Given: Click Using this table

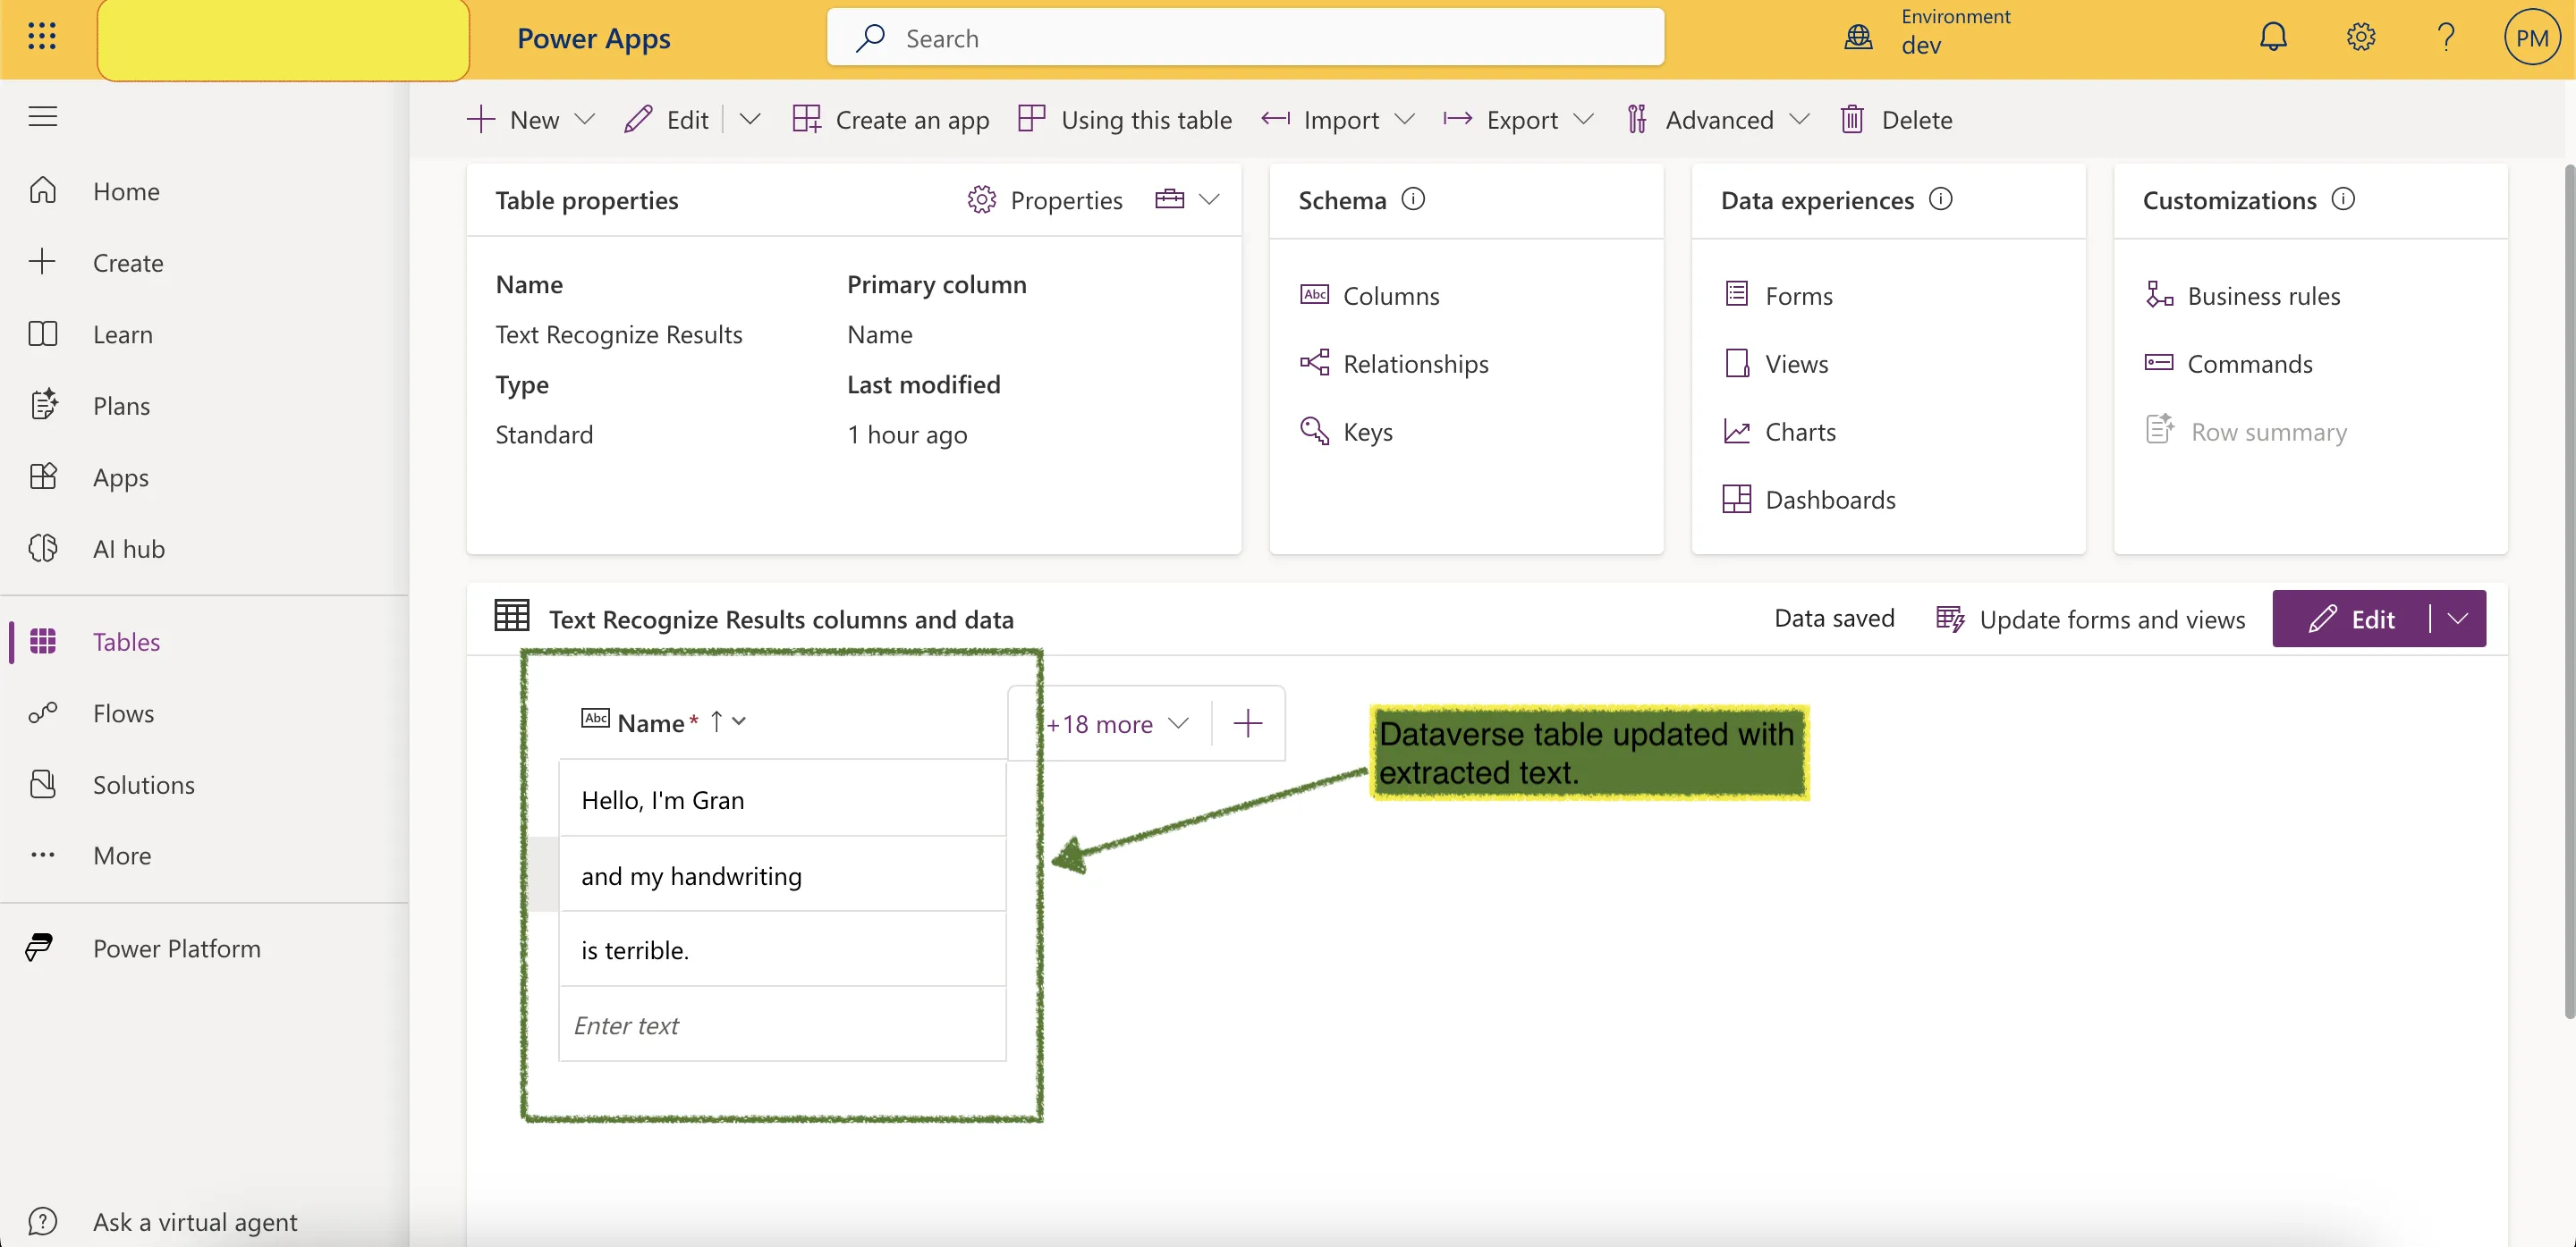Looking at the screenshot, I should (x=1124, y=119).
